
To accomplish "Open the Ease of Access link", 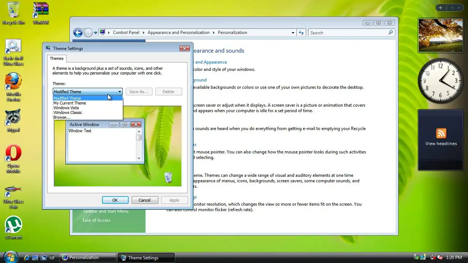I will (97, 220).
